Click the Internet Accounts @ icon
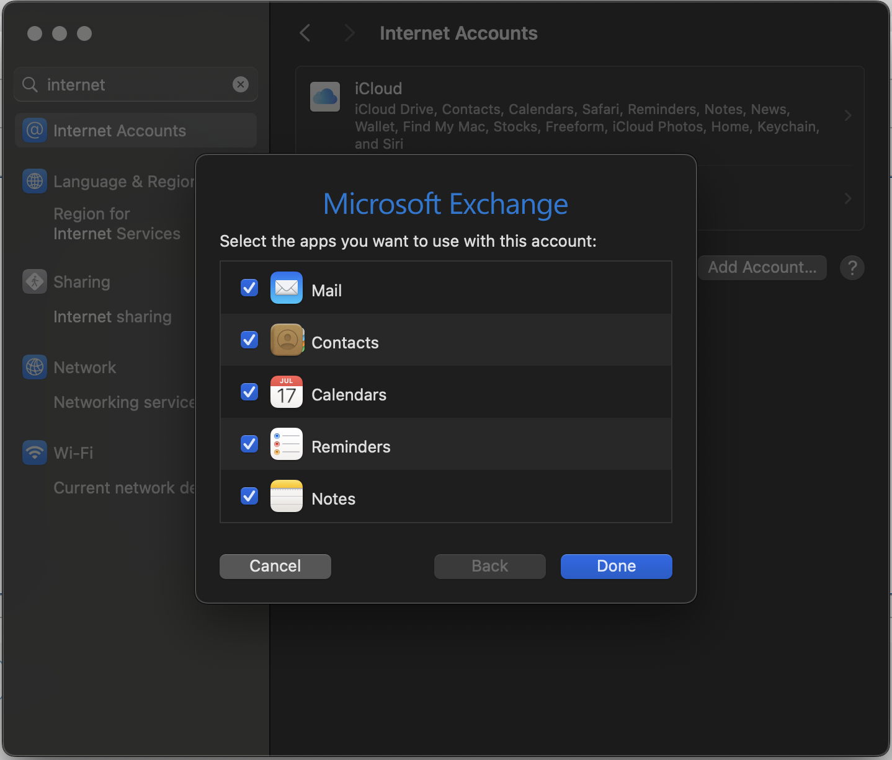The image size is (892, 760). click(x=35, y=130)
